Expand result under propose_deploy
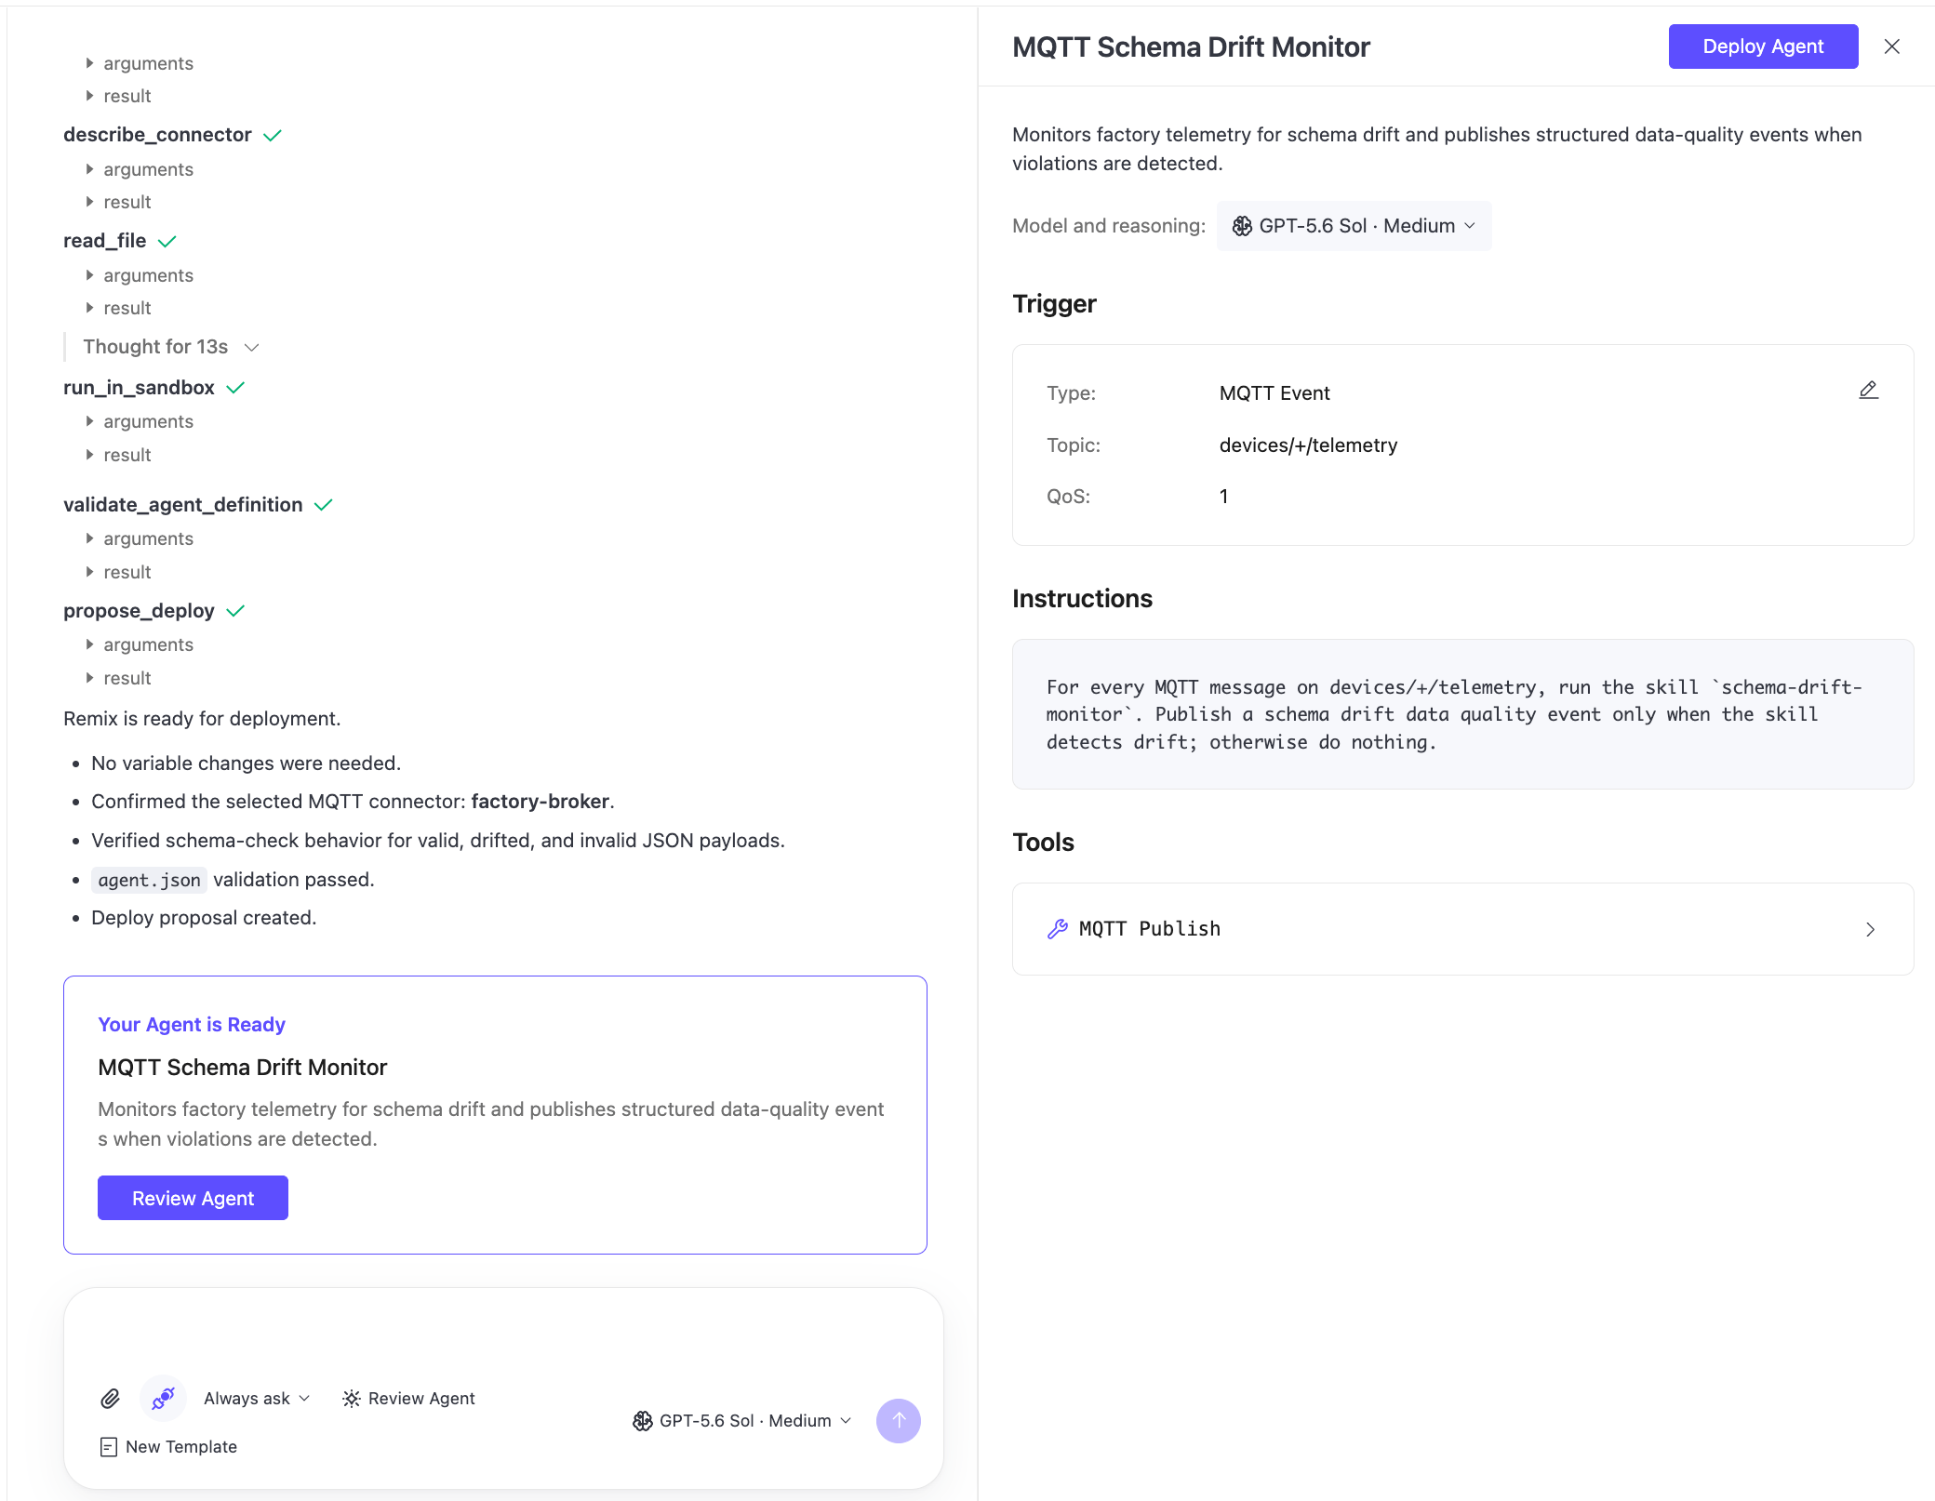Image resolution: width=1935 pixels, height=1501 pixels. pyautogui.click(x=118, y=678)
